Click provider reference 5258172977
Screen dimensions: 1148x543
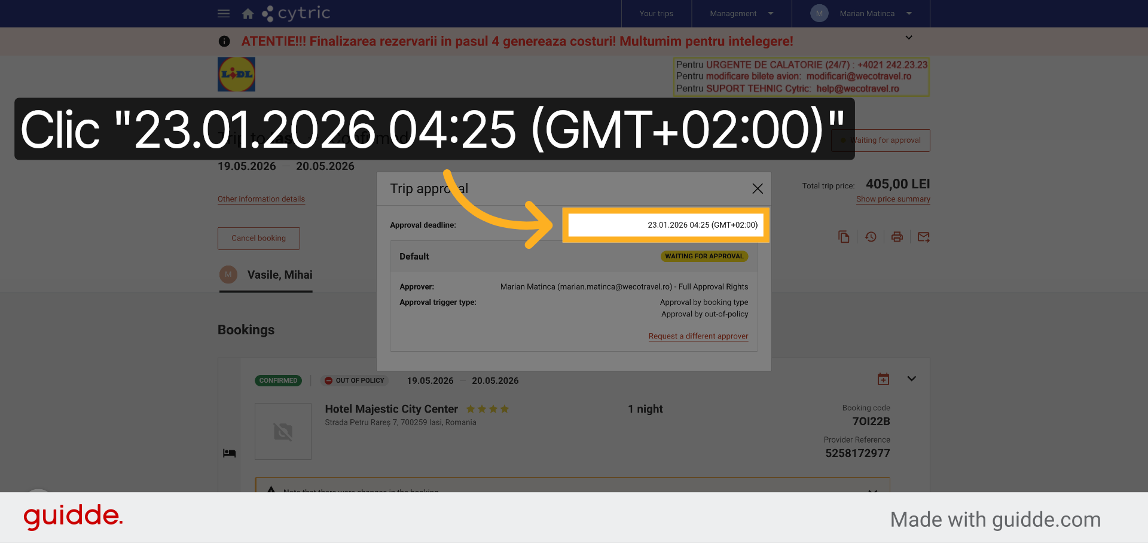(x=857, y=453)
